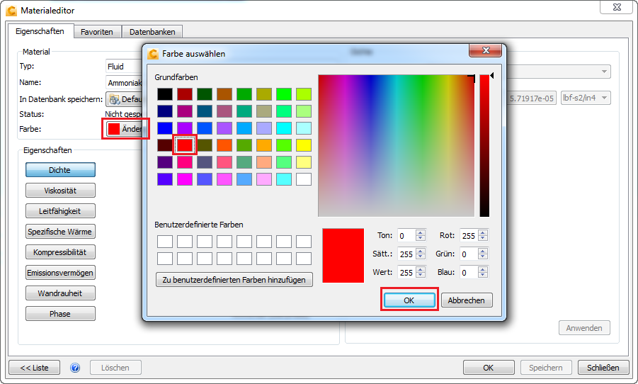Click inside the color spectrum field
The width and height of the screenshot is (638, 384).
point(397,146)
